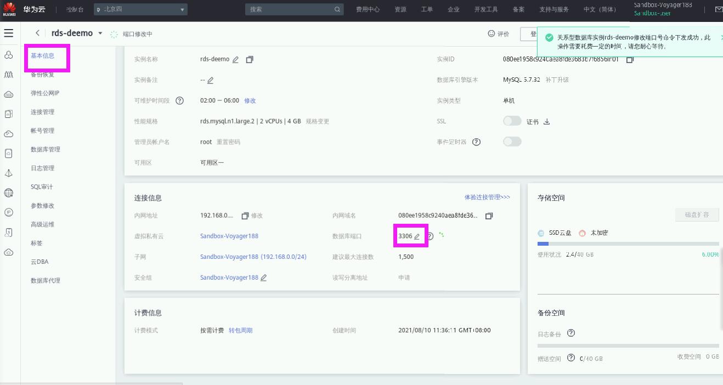Open help for maintenance window 可维护时间段
723x385 pixels.
click(179, 101)
